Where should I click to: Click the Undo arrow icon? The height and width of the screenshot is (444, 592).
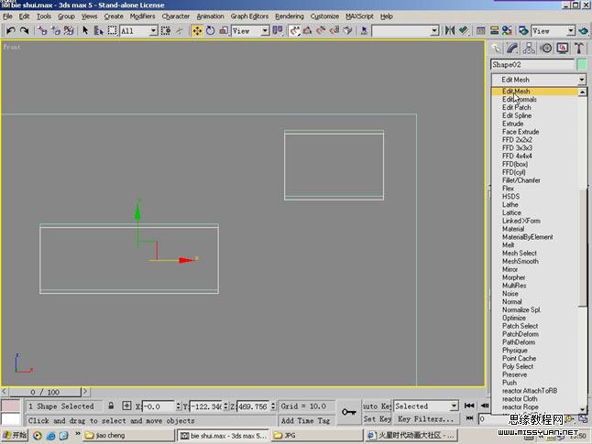click(x=11, y=30)
